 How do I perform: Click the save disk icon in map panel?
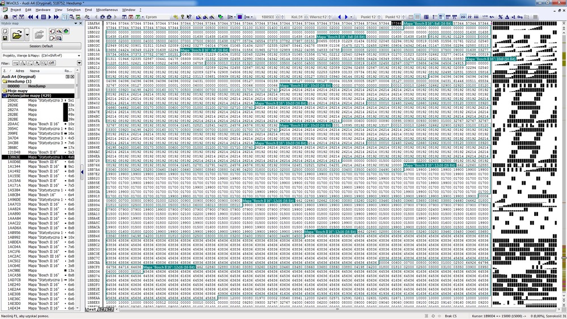click(x=5, y=38)
